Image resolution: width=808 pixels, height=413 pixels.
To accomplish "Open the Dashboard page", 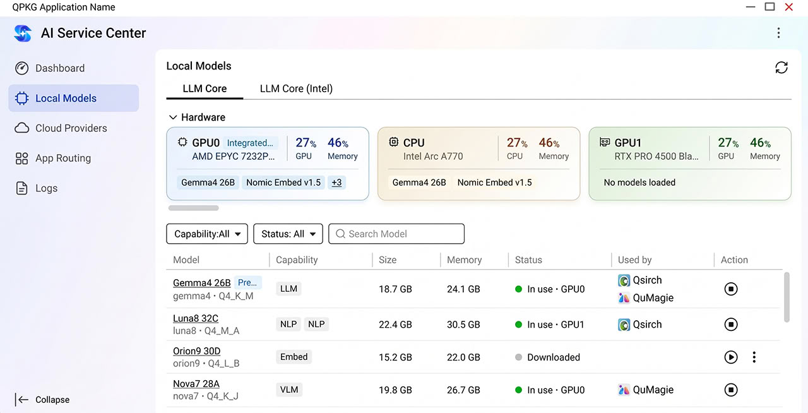I will [73, 68].
